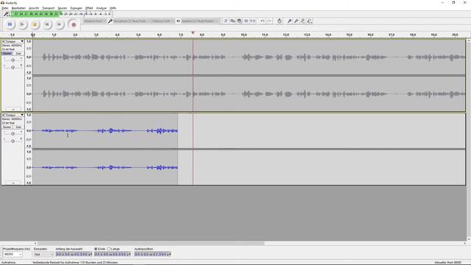Skip to end of the project
Screen dimensions: 471x265
(60, 24)
